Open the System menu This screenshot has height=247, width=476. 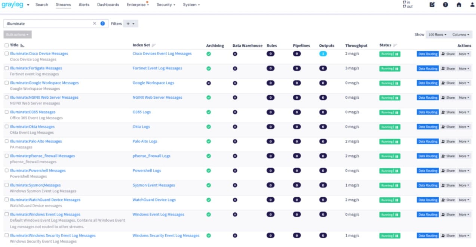pyautogui.click(x=191, y=5)
